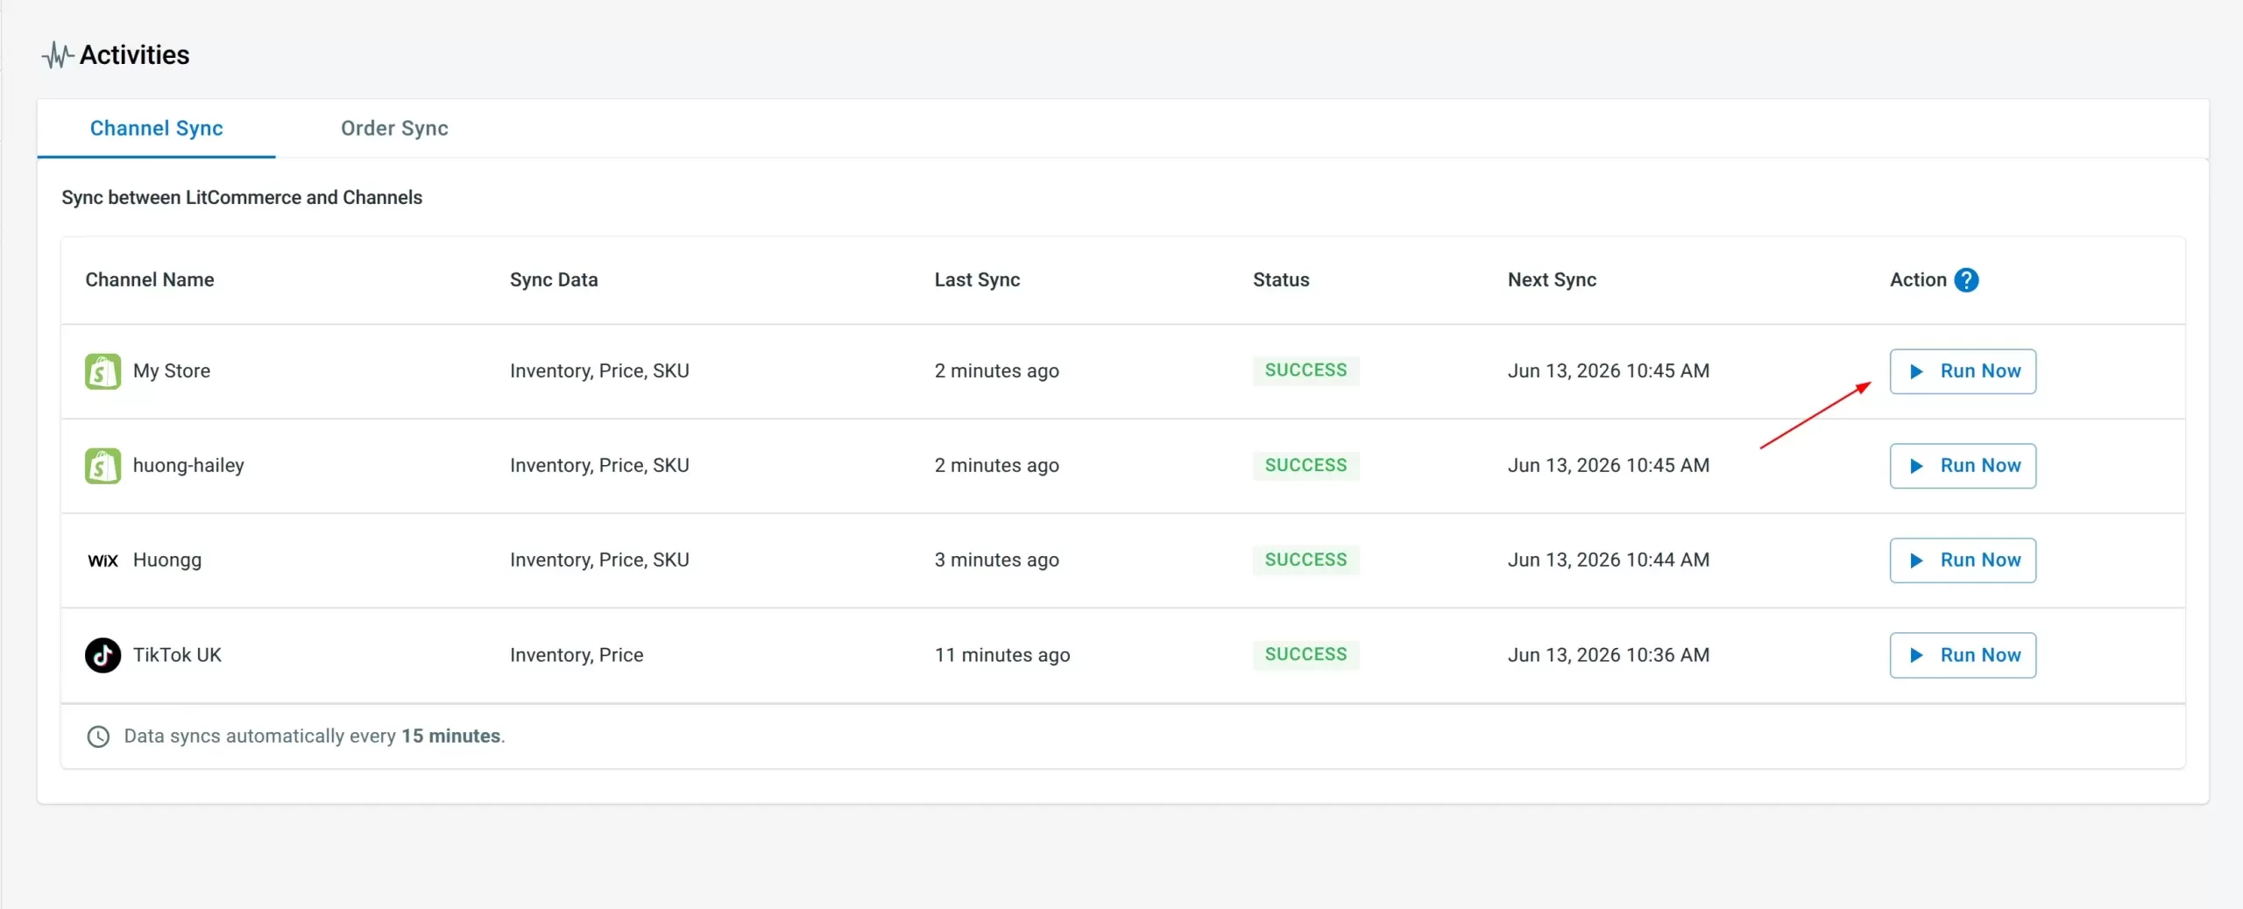Image resolution: width=2243 pixels, height=909 pixels.
Task: Click the clock icon beside auto-sync note
Action: (98, 736)
